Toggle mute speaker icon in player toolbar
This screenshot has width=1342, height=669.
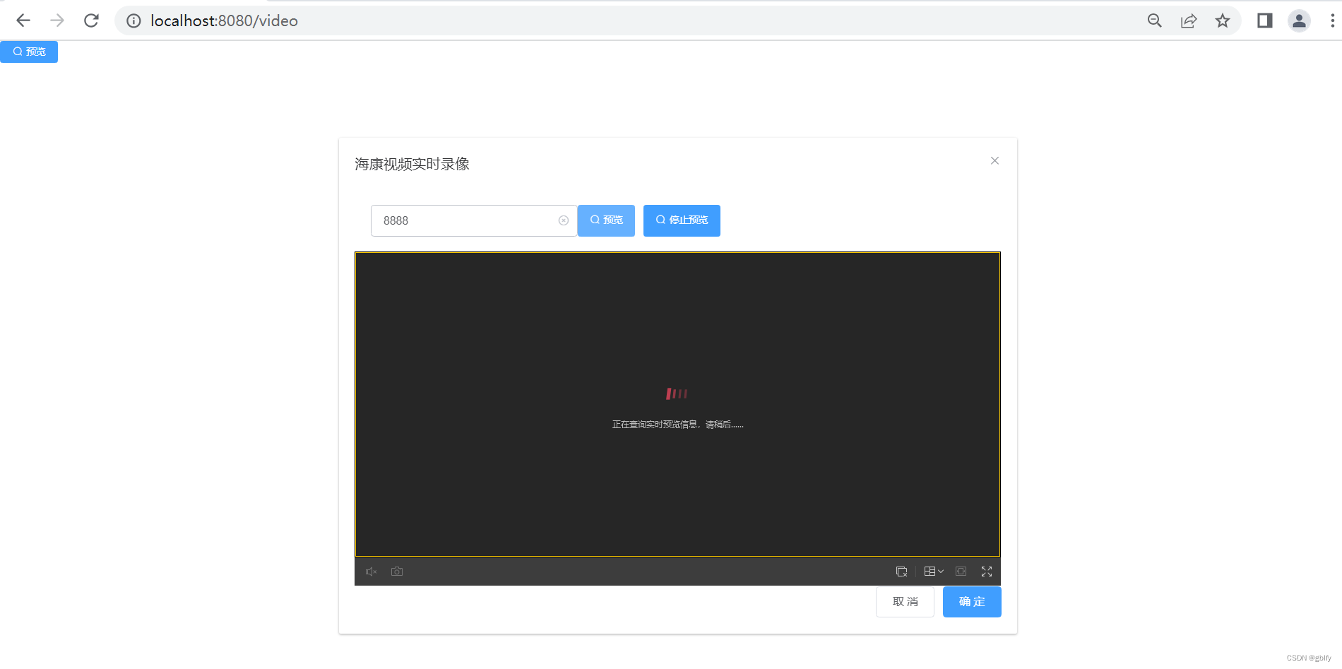(x=371, y=572)
